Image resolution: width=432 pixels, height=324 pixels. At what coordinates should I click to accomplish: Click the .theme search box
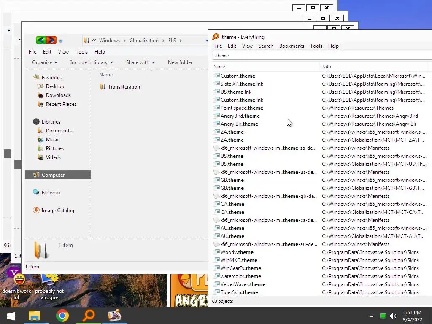(322, 56)
